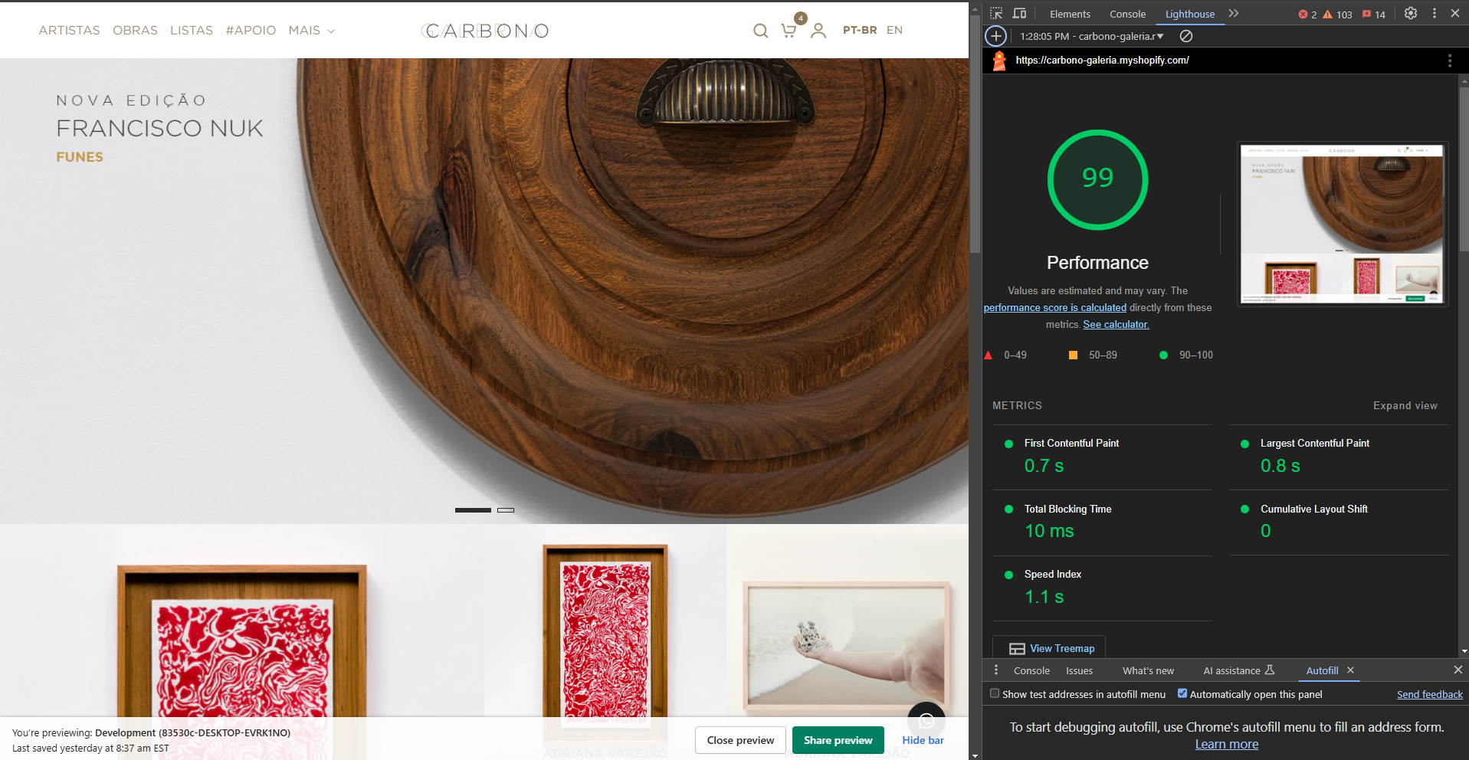This screenshot has height=760, width=1469.
Task: Open the drawer three-dot menu beside Console
Action: point(996,670)
